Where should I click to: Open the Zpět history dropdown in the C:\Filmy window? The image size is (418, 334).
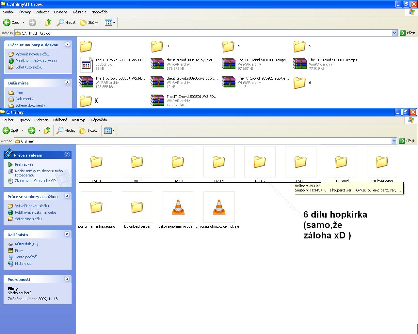click(x=23, y=130)
